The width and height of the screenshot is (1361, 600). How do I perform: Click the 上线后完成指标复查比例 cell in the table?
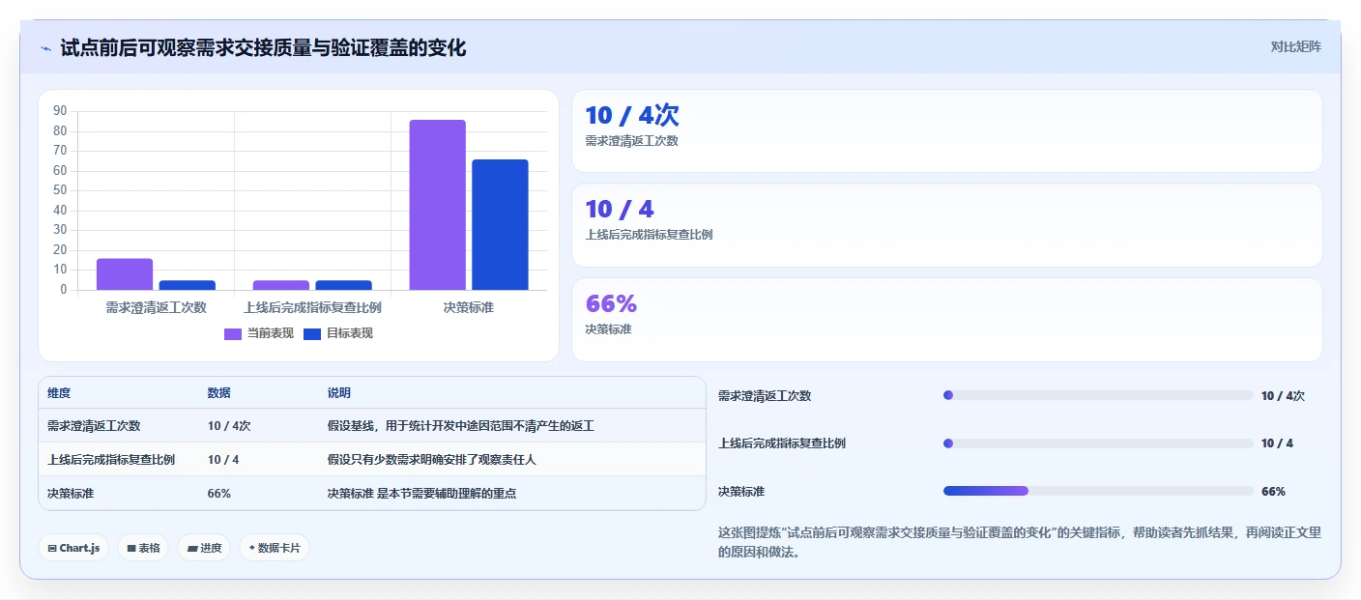(111, 460)
